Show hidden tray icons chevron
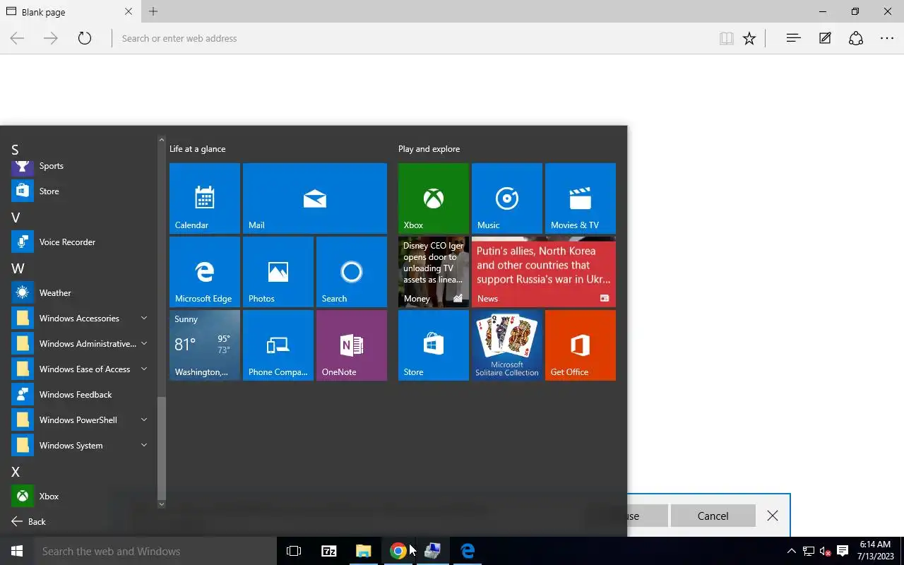The height and width of the screenshot is (565, 904). 791,551
